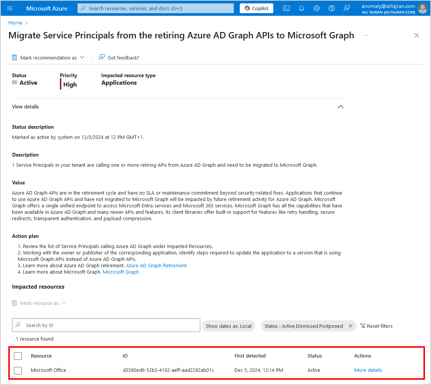The height and width of the screenshot is (385, 431).
Task: Open the Mark resource as dropdown
Action: (x=39, y=303)
